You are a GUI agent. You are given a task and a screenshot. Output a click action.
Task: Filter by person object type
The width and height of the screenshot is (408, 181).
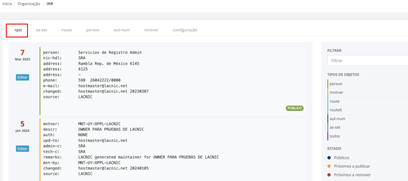click(x=336, y=84)
